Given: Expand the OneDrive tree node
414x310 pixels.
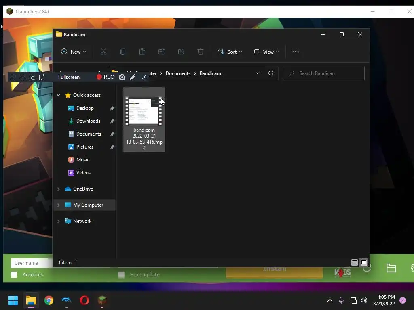Looking at the screenshot, I should coord(58,189).
